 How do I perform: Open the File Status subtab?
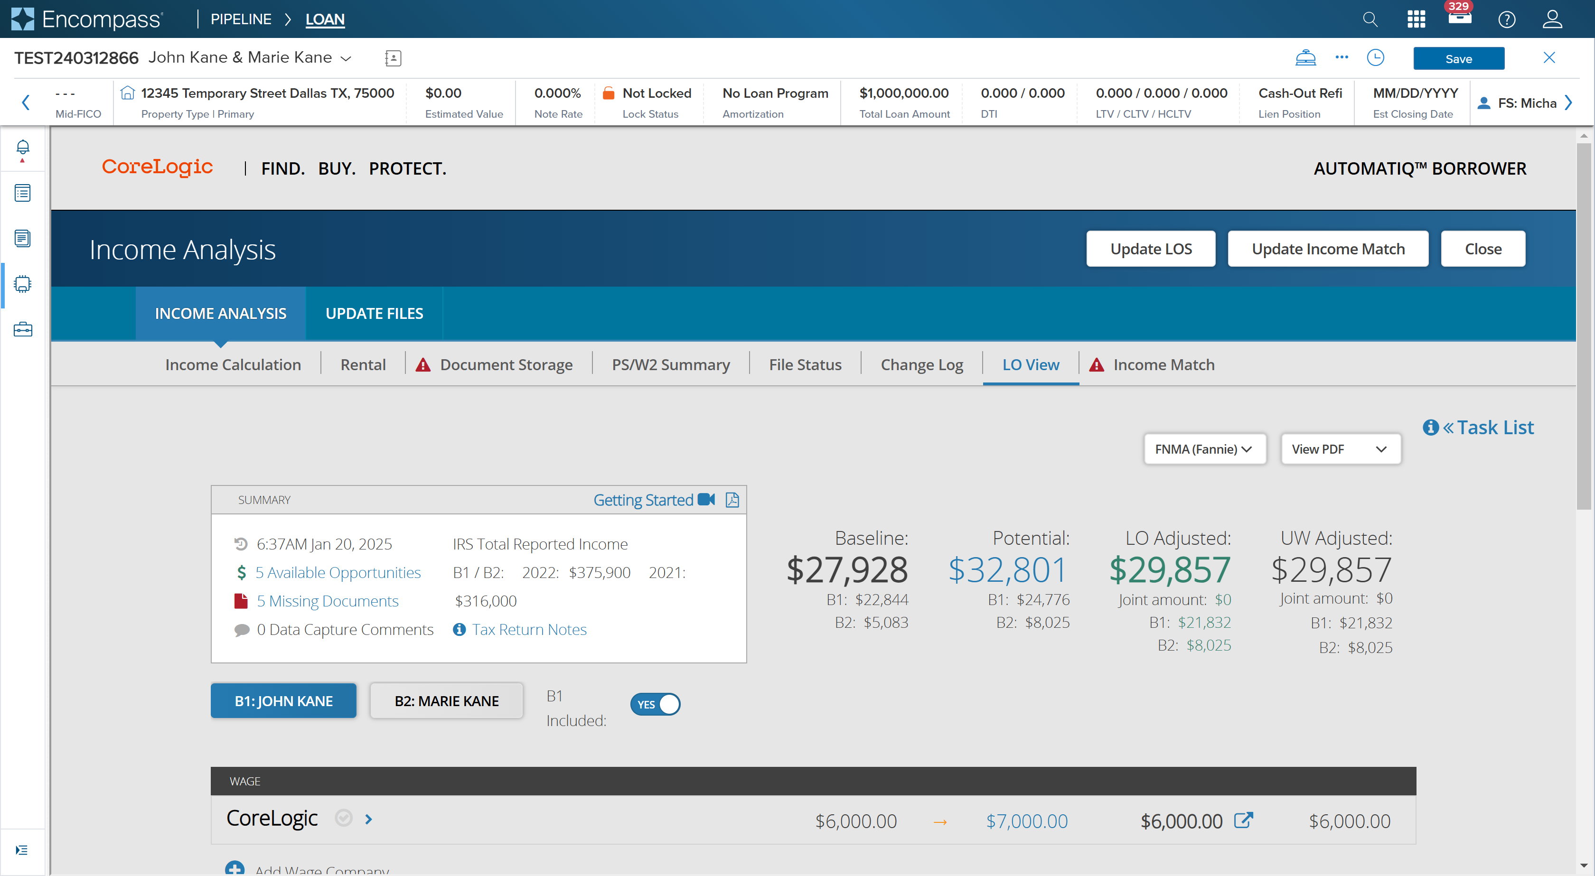tap(805, 364)
